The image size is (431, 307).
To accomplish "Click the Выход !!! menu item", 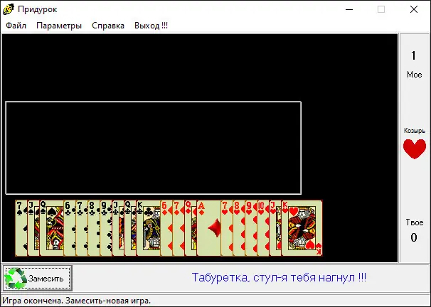I will click(151, 26).
